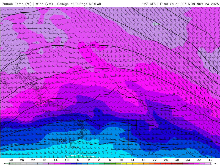Click the "-2" color bar label
Image resolution: width=220 pixels, height=165 pixels.
88,160
